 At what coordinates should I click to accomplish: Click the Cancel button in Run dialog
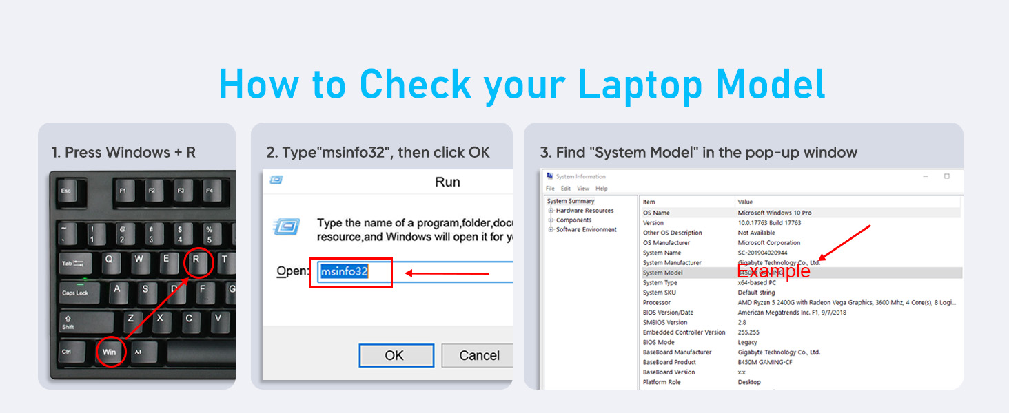coord(477,355)
